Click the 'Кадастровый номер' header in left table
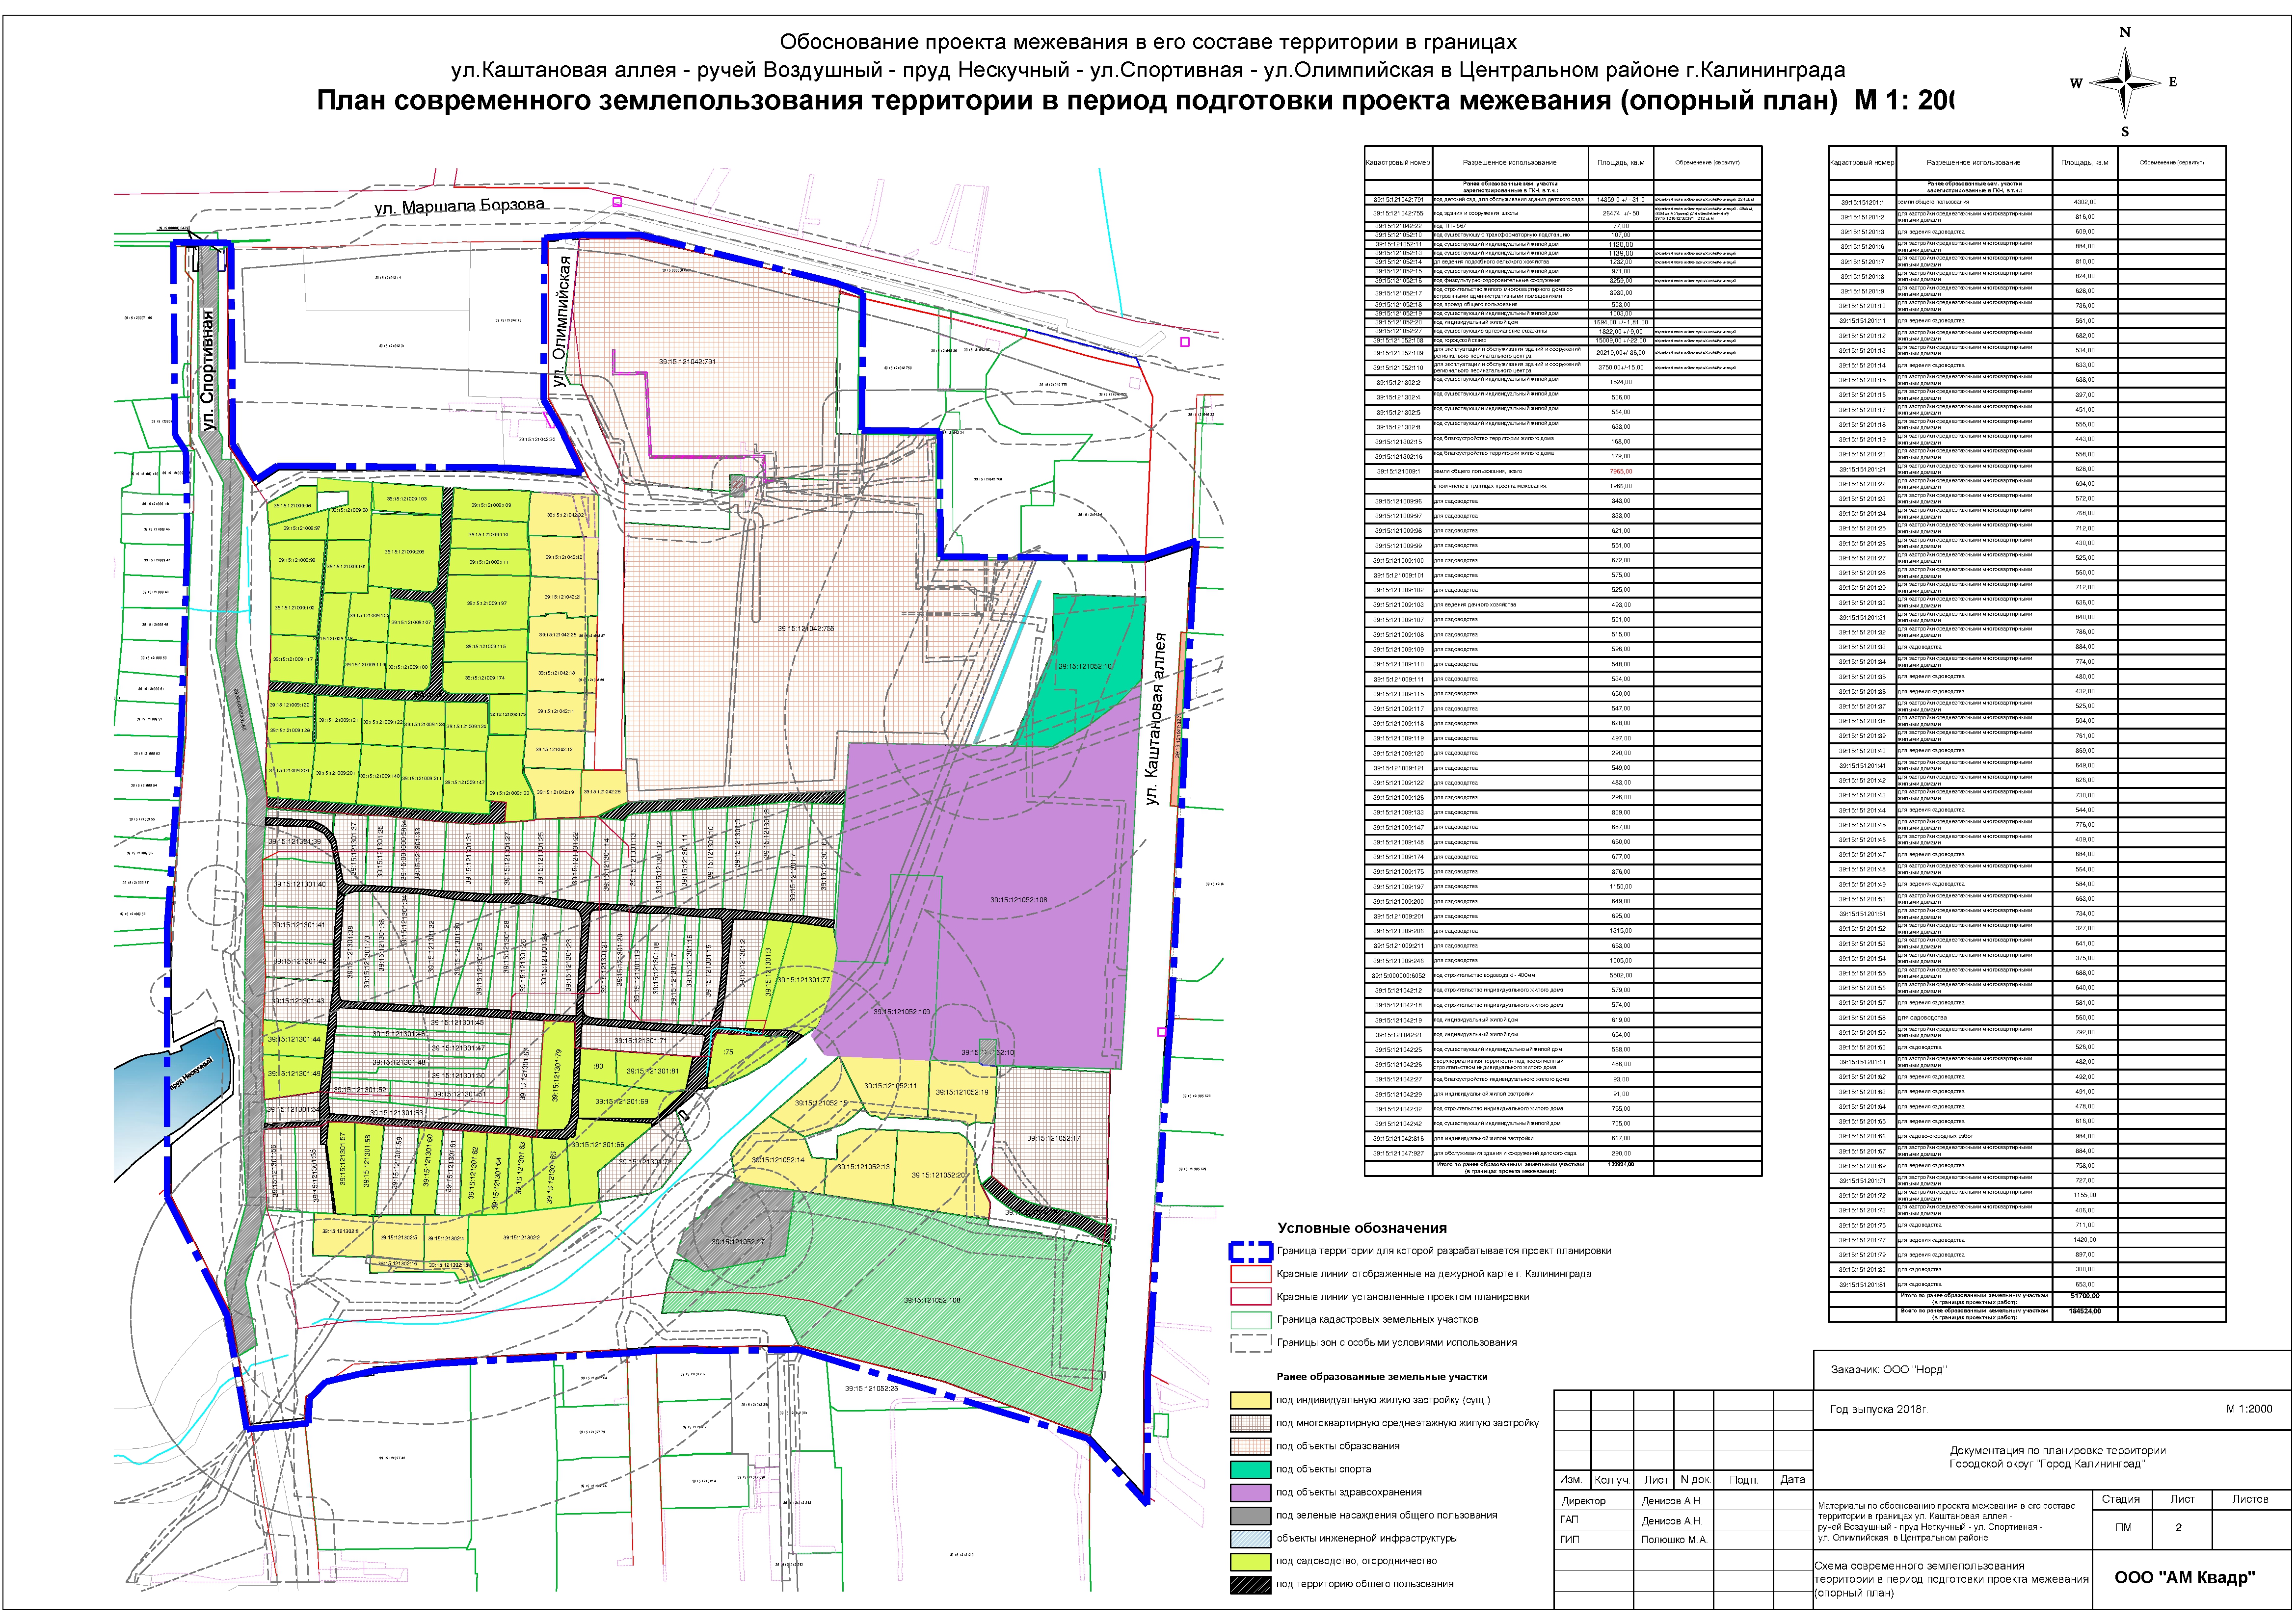Screen dimensions: 2296x1623 pos(1398,162)
